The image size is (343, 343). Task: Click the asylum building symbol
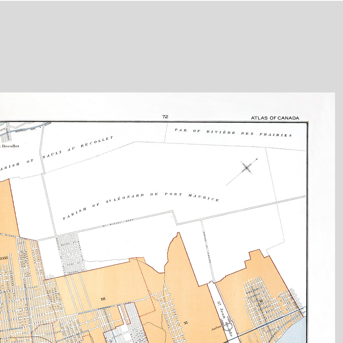click(227, 325)
